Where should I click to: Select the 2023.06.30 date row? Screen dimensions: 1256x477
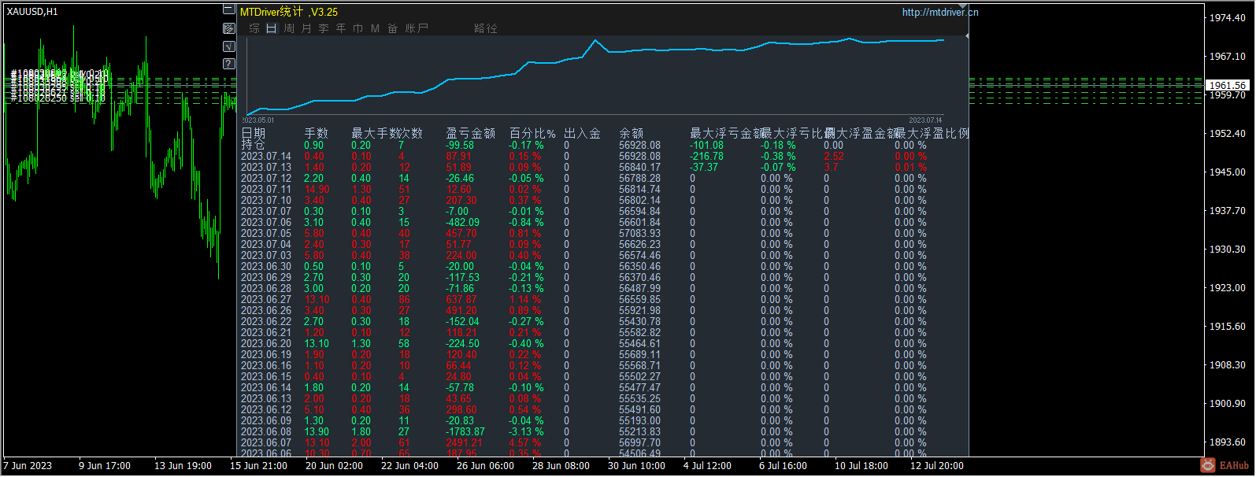[x=266, y=267]
